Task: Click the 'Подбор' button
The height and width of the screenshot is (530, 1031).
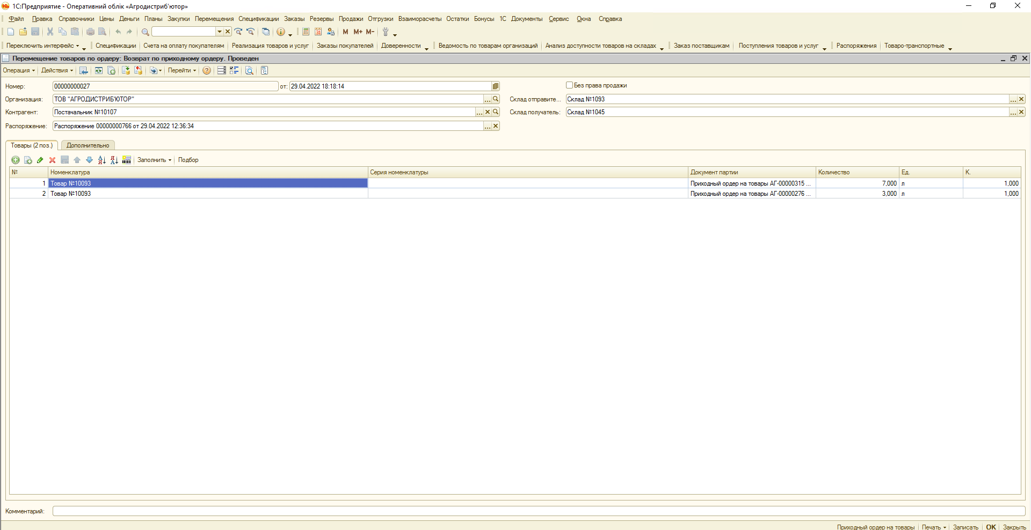Action: coord(188,160)
